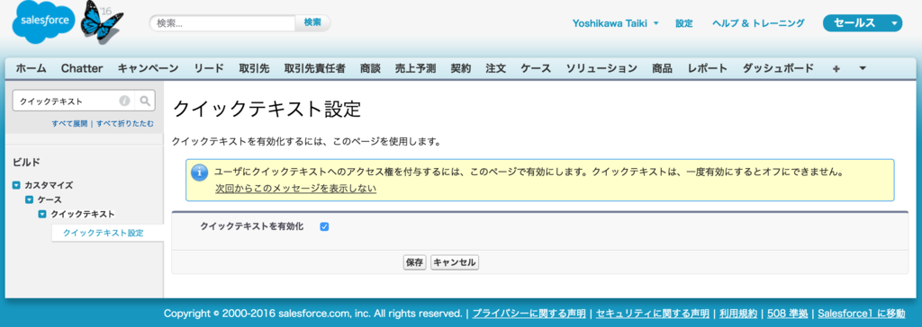
Task: Click Salesforce1 に移動 footer link
Action: [861, 313]
